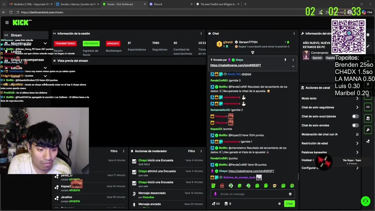Reload the browser page
The width and height of the screenshot is (375, 211).
point(11,12)
